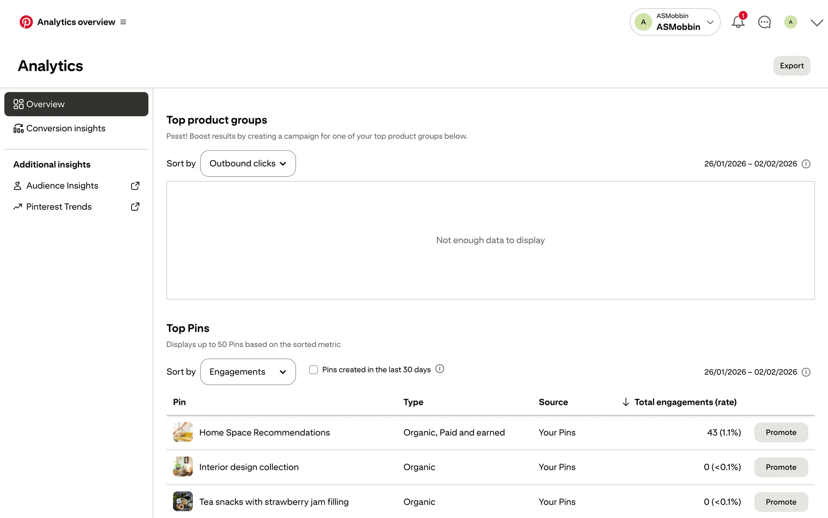
Task: Promote the Home Space Recommendations pin
Action: tap(781, 433)
